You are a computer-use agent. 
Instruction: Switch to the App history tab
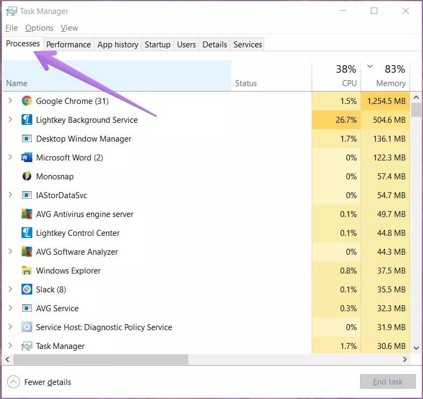(118, 45)
